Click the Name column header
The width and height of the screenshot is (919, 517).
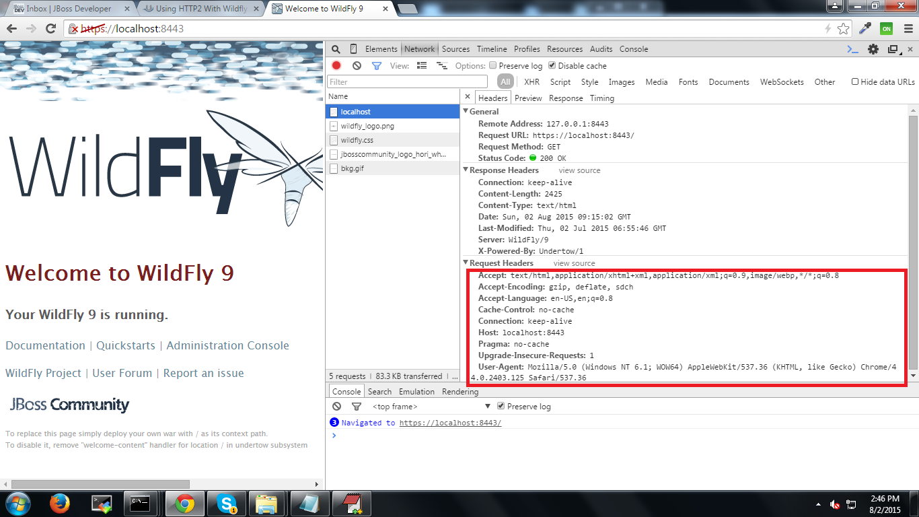coord(392,97)
